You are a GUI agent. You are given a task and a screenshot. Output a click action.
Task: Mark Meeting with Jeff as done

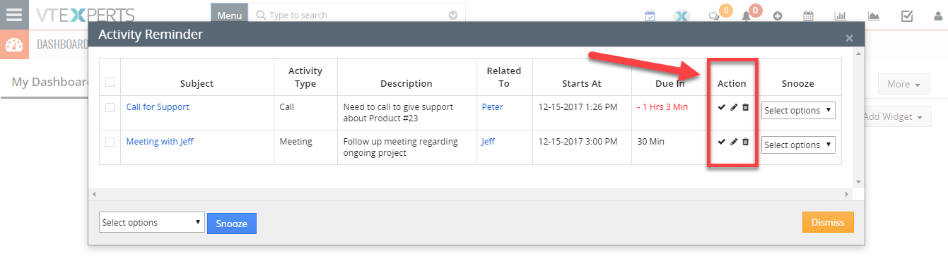pos(721,142)
